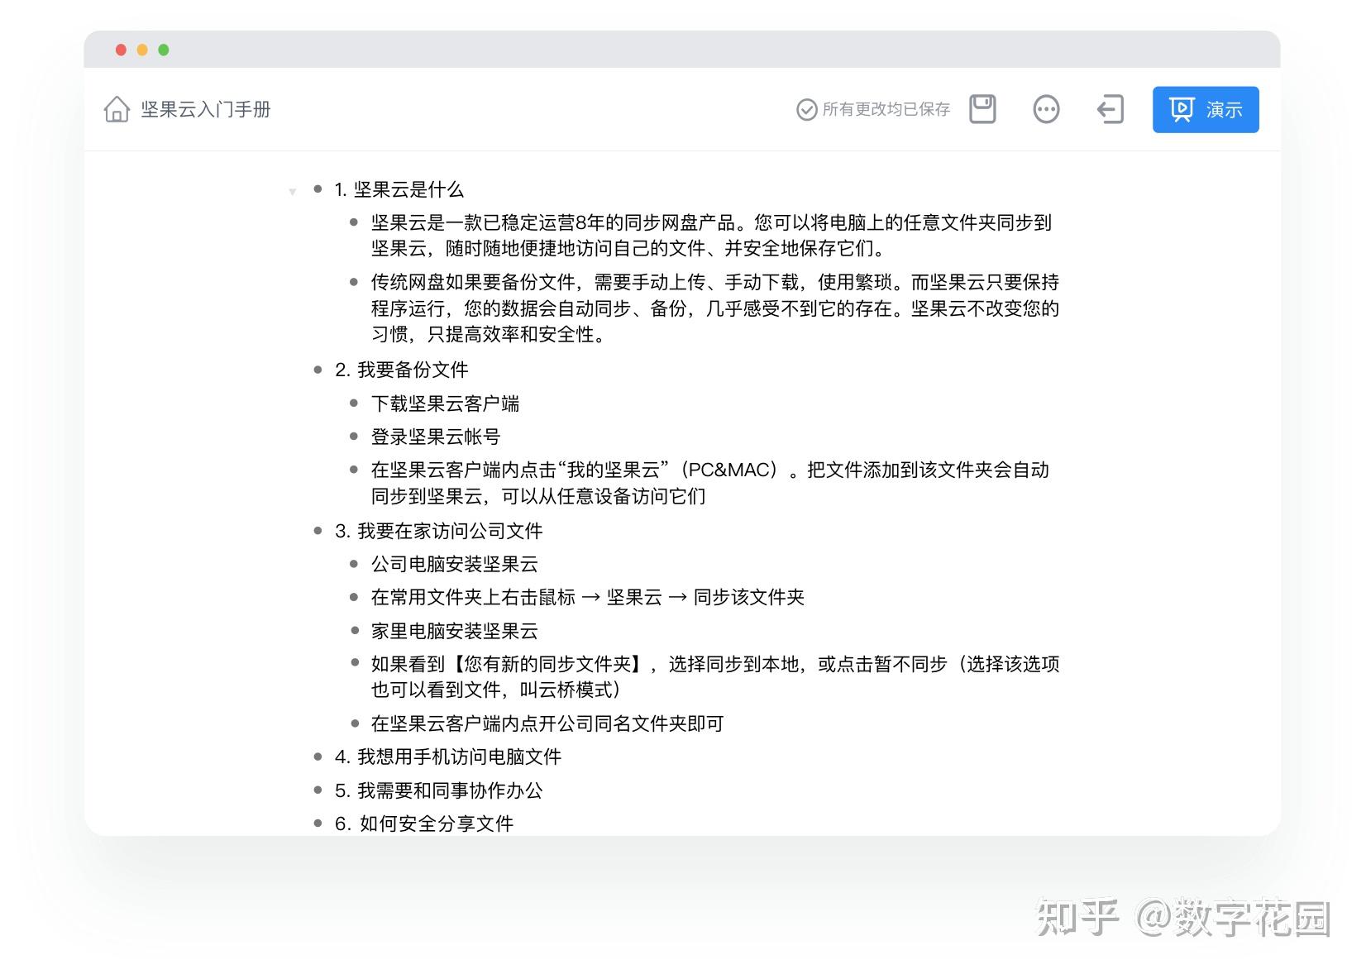Click the floppy disk save icon
Screen dimensions: 1366x974
point(982,108)
